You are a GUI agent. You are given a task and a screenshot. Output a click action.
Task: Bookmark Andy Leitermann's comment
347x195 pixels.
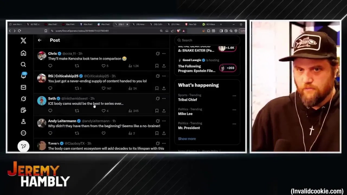pyautogui.click(x=157, y=133)
